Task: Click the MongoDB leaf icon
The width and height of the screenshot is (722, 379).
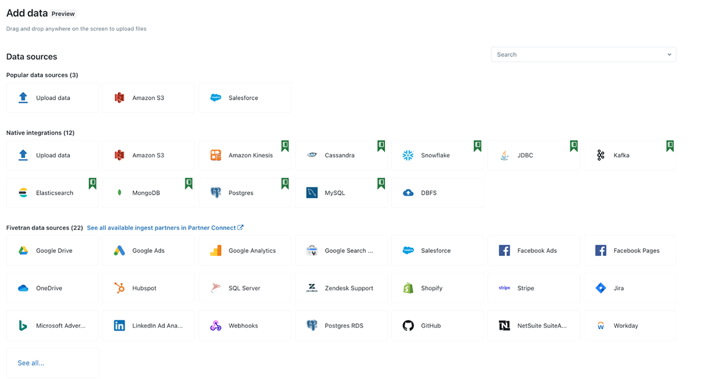Action: tap(119, 193)
